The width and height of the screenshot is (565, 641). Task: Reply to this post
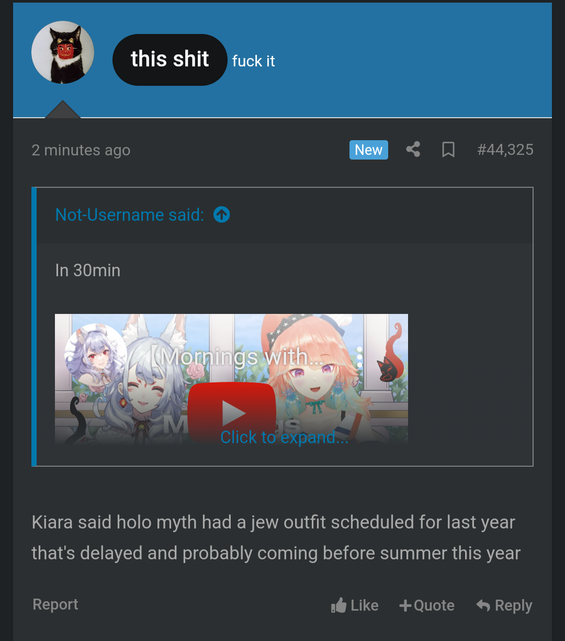tap(504, 605)
